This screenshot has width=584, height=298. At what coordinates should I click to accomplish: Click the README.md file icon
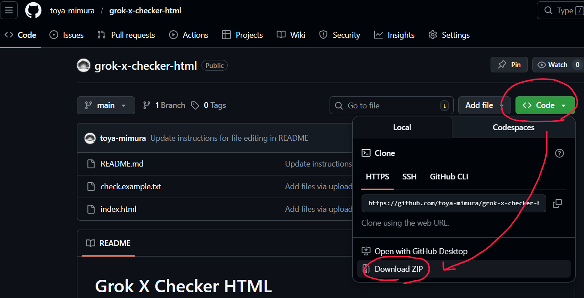click(x=91, y=164)
